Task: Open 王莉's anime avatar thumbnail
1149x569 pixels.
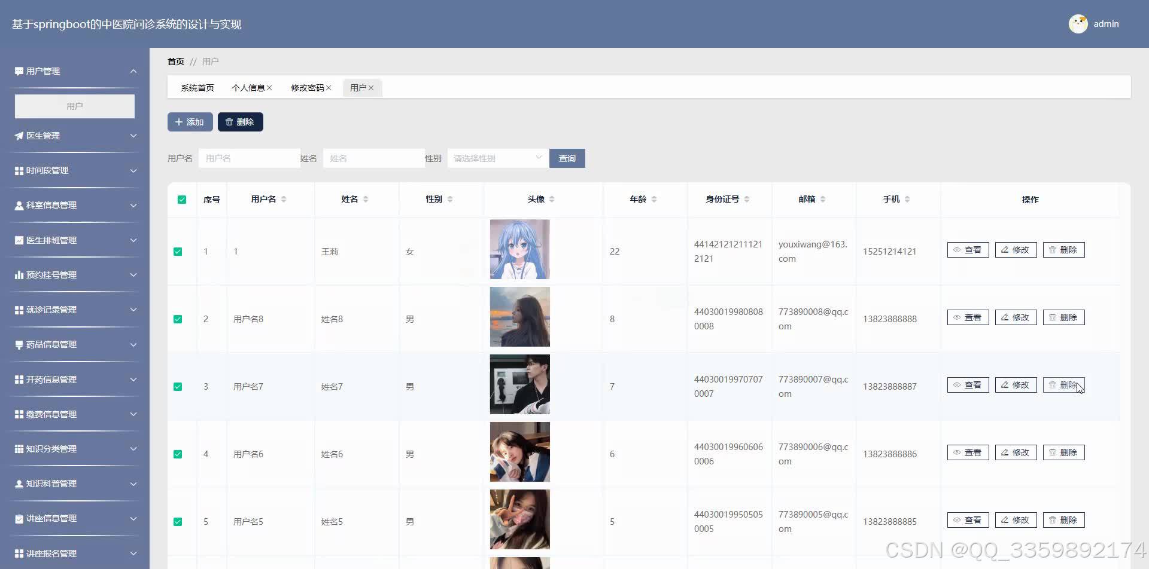Action: pyautogui.click(x=519, y=249)
